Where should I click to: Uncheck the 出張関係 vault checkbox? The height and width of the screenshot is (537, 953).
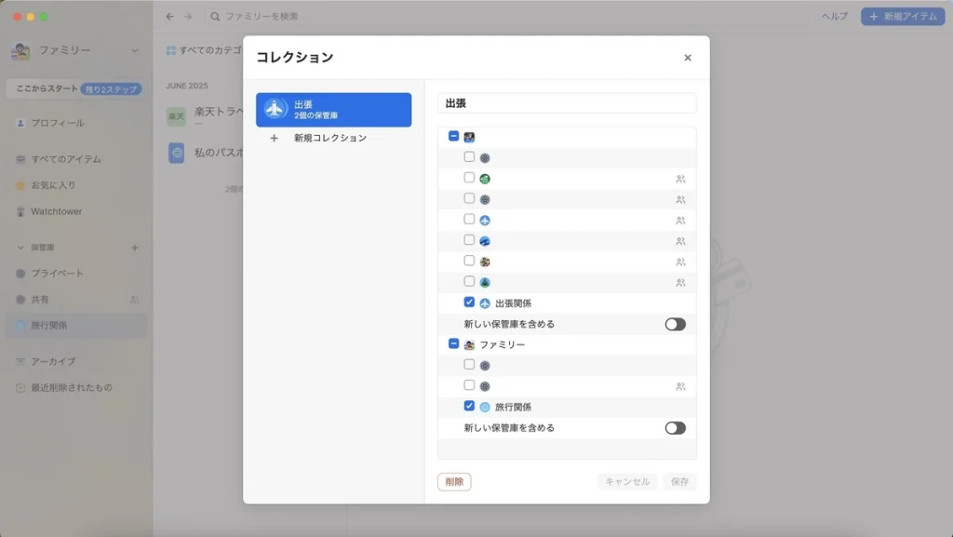[x=469, y=302]
